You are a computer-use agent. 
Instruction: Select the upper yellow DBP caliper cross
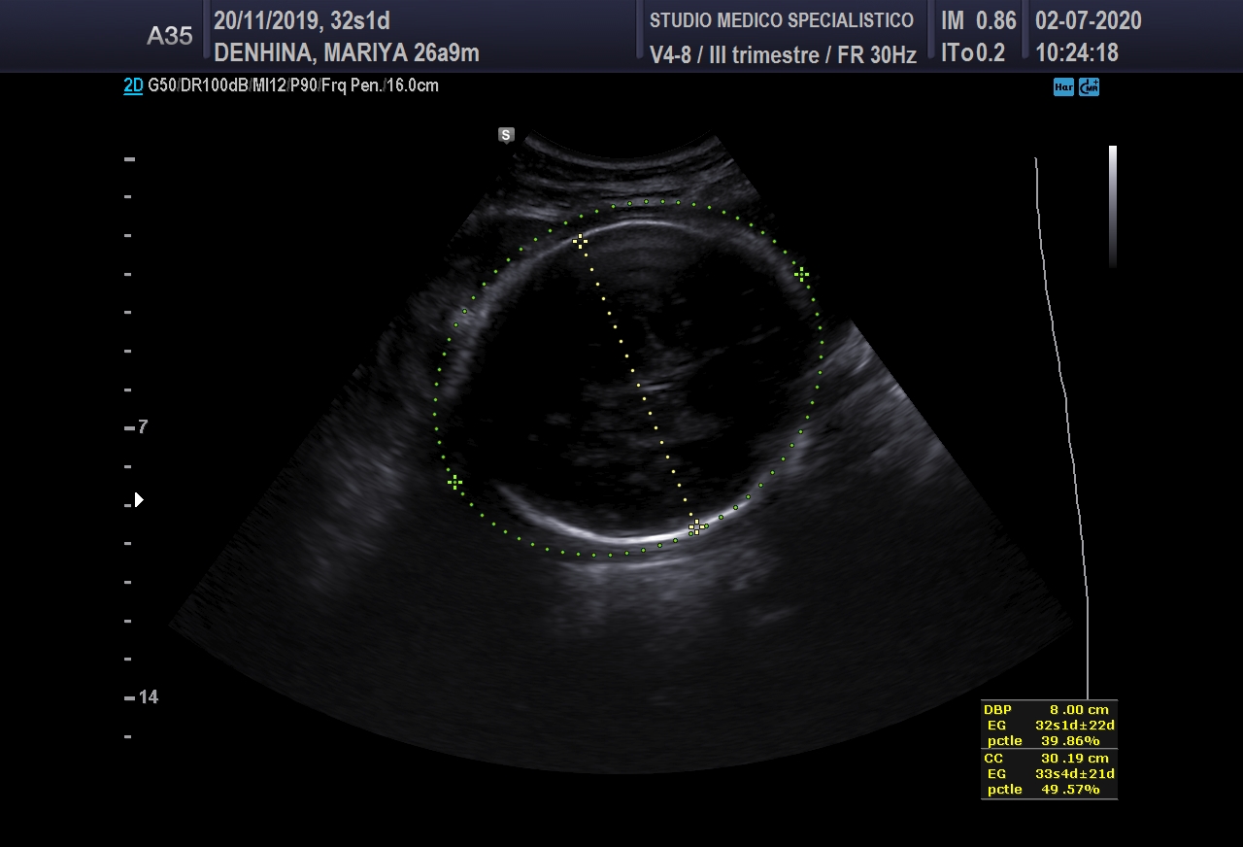pyautogui.click(x=580, y=241)
